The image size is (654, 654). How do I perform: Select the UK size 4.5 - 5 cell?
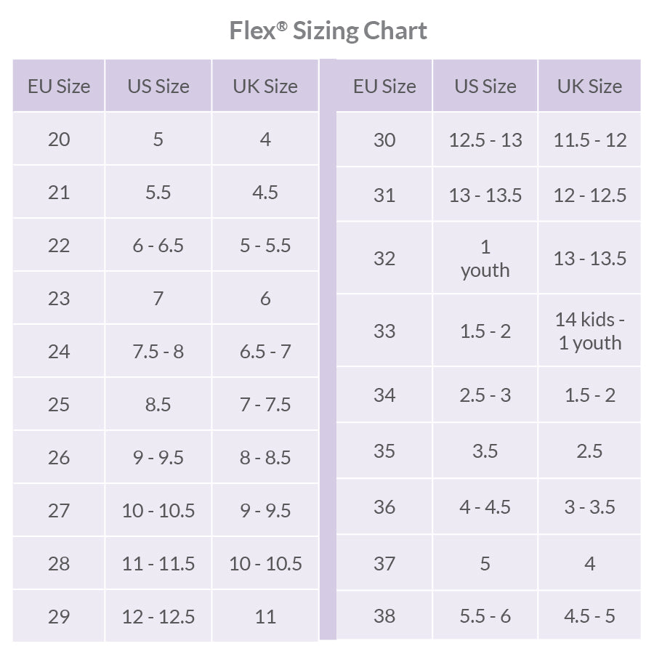pyautogui.click(x=589, y=616)
